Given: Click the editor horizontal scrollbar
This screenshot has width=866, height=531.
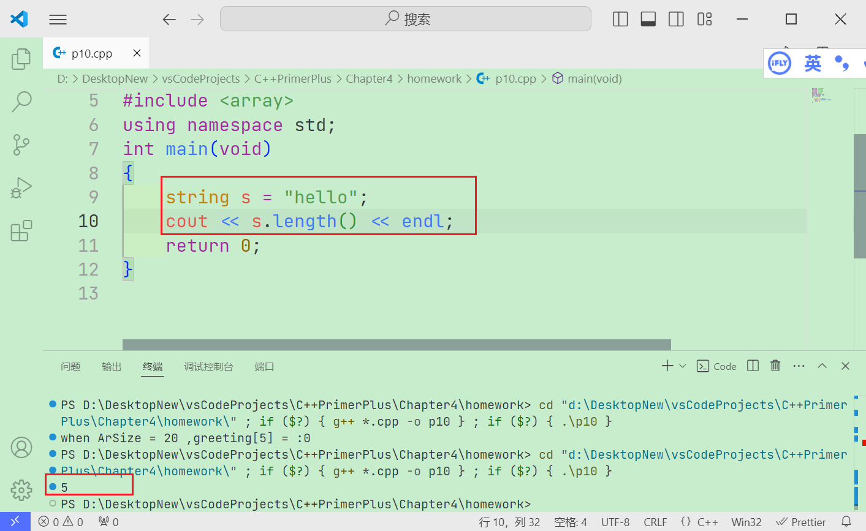Looking at the screenshot, I should pos(397,345).
